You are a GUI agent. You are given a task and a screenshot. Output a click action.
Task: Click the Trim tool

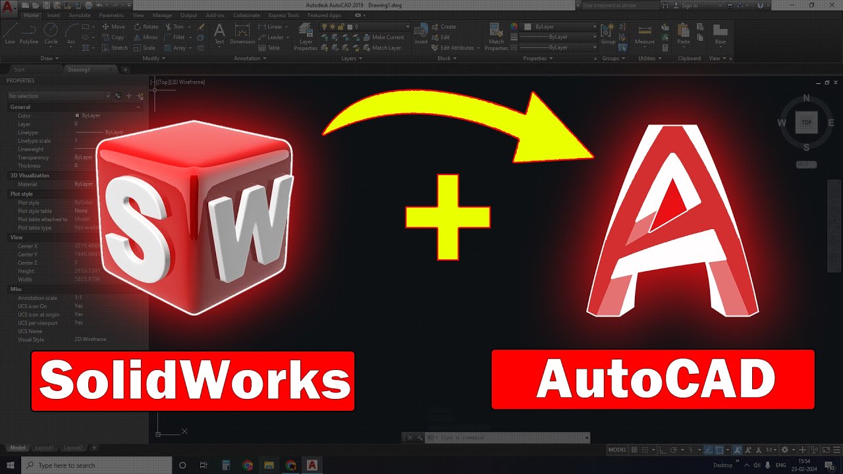pyautogui.click(x=175, y=27)
